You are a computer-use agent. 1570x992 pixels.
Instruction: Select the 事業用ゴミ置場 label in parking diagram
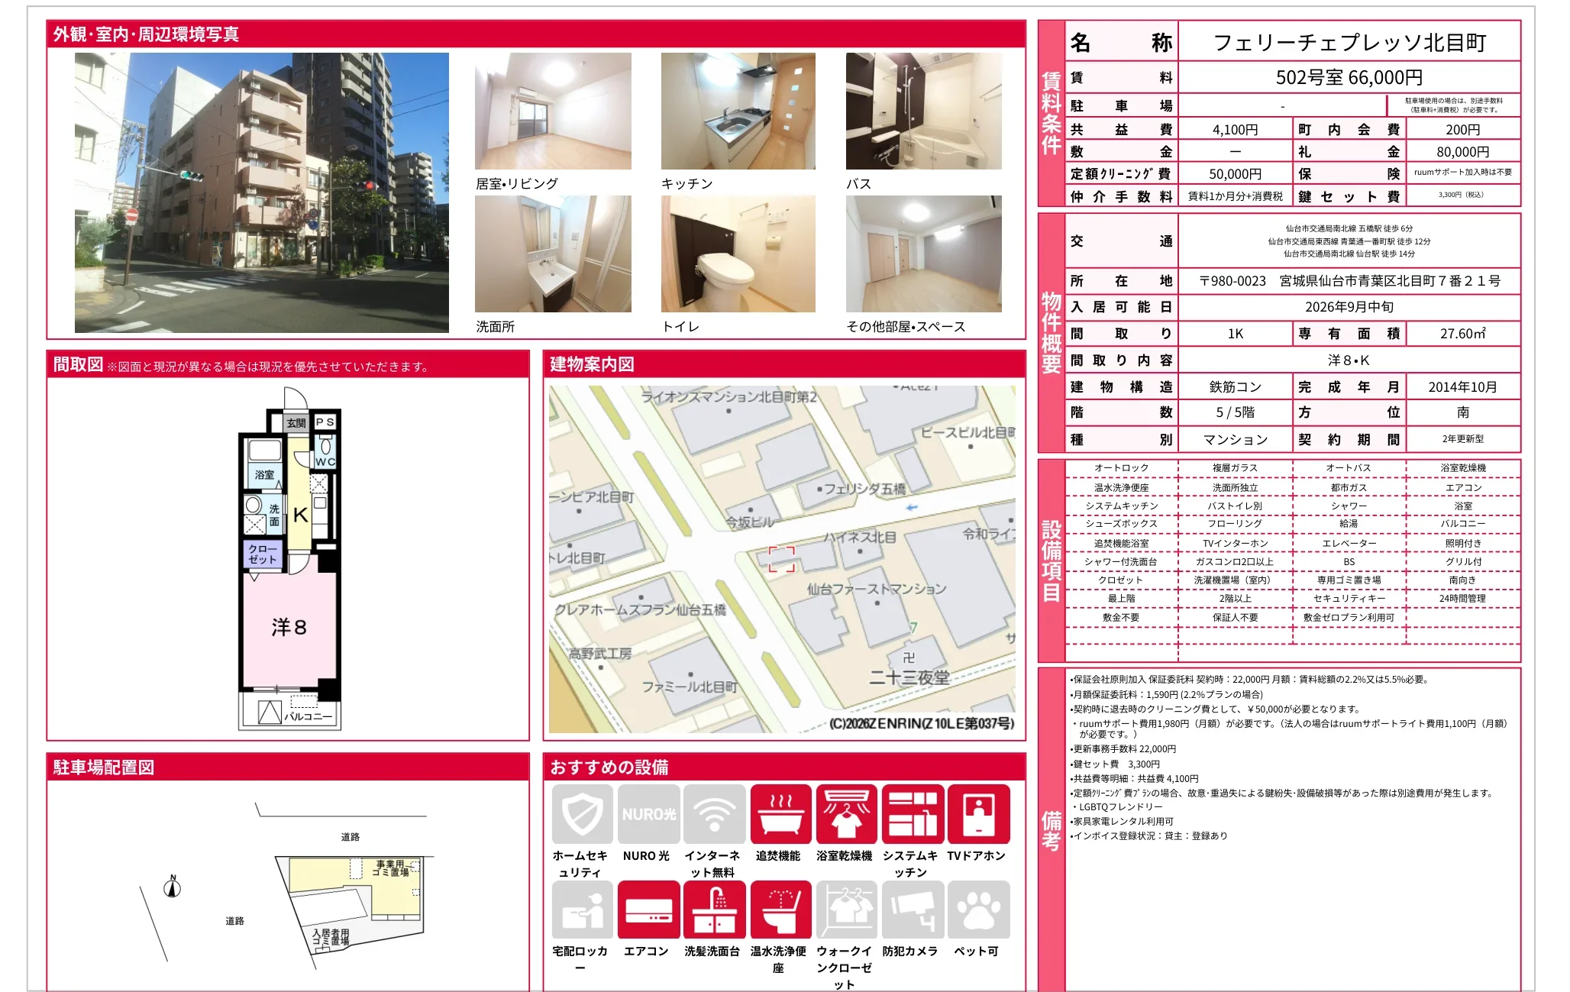391,868
